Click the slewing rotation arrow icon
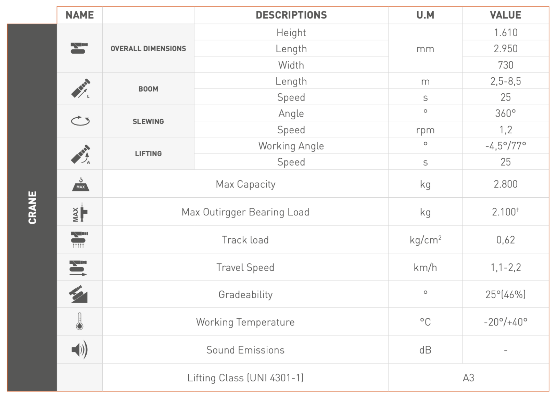The height and width of the screenshot is (396, 557). pyautogui.click(x=80, y=121)
